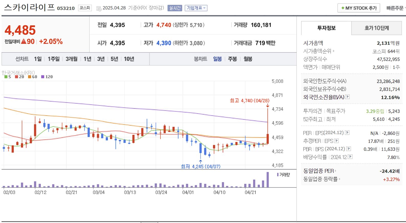The height and width of the screenshot is (223, 406).
Task: Click the 거래량 legend in volume chart
Action: tap(283, 175)
